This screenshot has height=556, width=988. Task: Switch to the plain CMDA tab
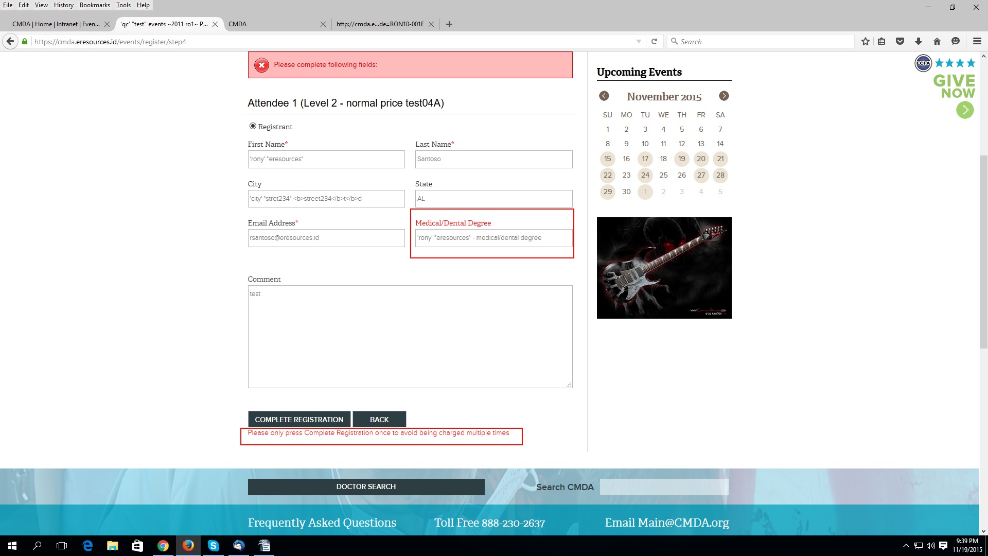point(273,24)
